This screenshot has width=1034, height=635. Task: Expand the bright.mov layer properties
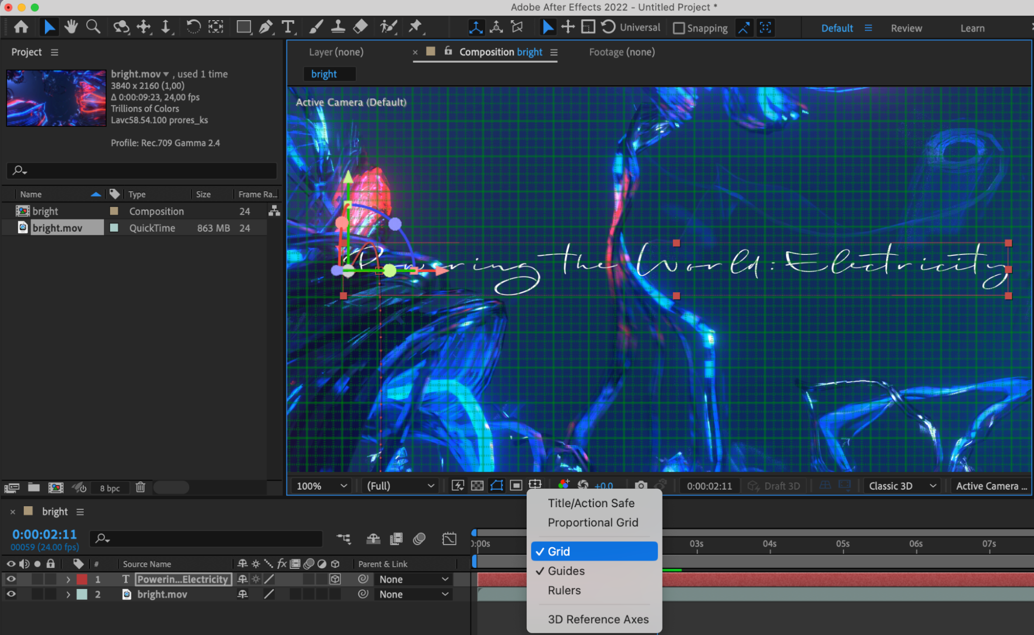[x=68, y=595]
